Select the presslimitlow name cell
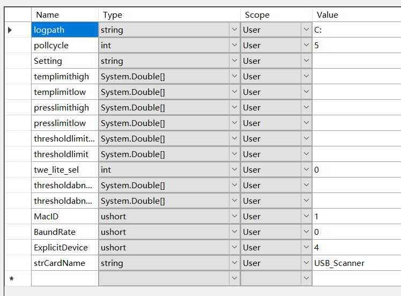401x296 pixels. point(65,123)
